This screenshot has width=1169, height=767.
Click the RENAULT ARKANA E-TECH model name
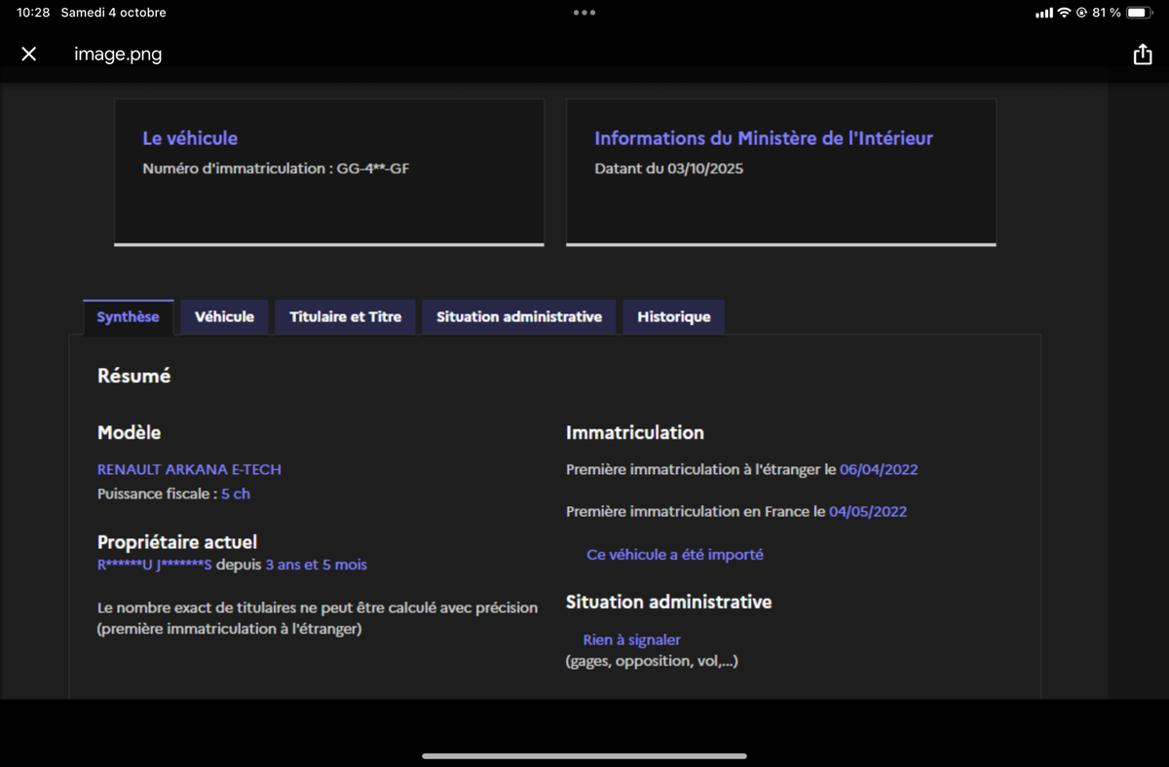[x=189, y=469]
